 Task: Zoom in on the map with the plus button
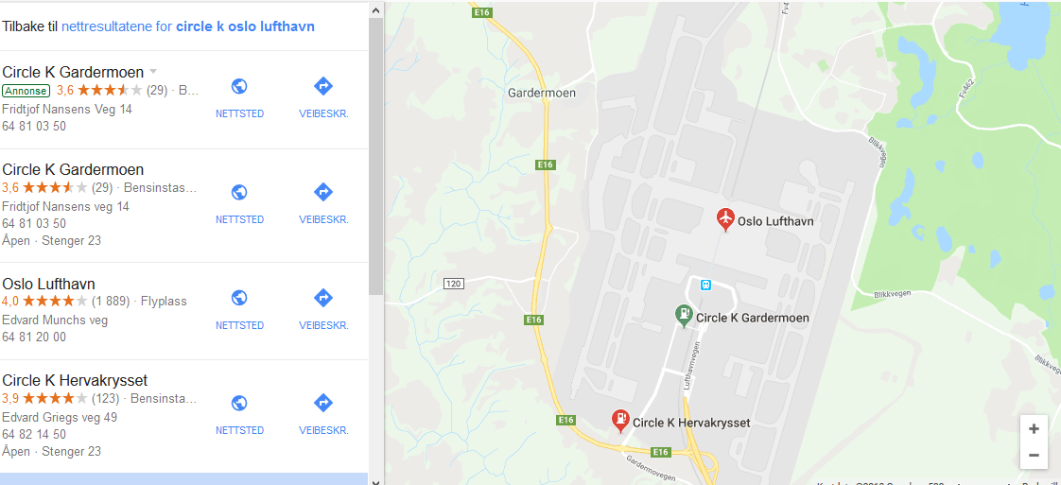click(x=1034, y=429)
